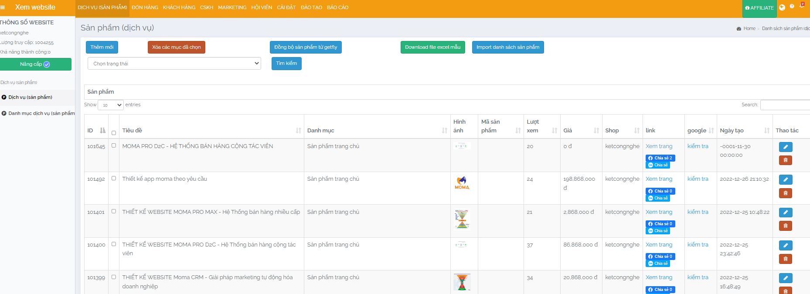Open the notification bell icon
This screenshot has height=294, width=810.
(x=801, y=7)
